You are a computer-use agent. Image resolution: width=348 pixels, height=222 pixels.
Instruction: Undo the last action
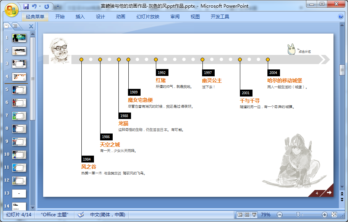point(34,6)
